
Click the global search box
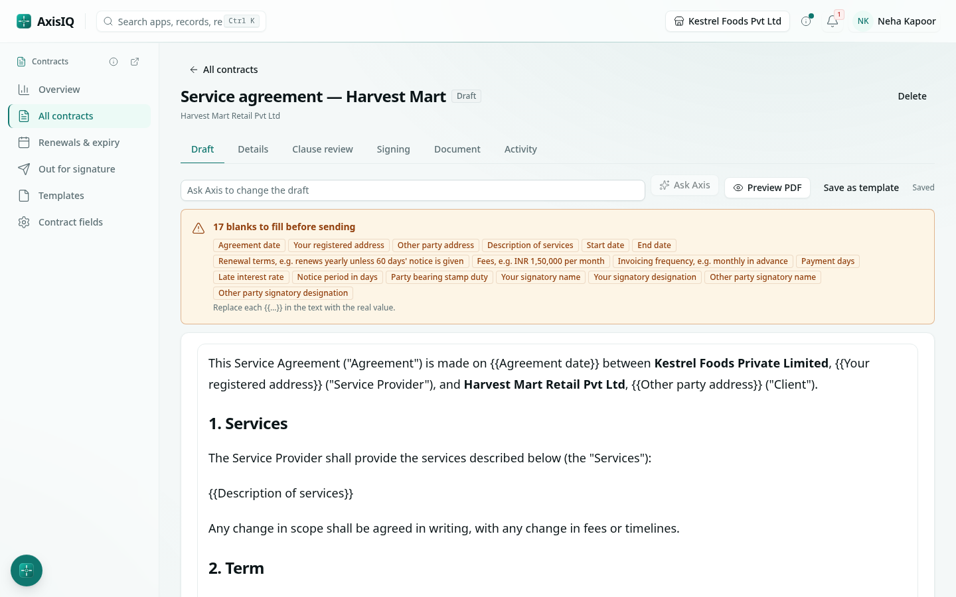click(x=181, y=21)
